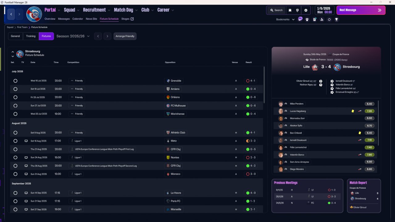
Task: Click Valentín Barco's player portrait
Action: [x=281, y=155]
